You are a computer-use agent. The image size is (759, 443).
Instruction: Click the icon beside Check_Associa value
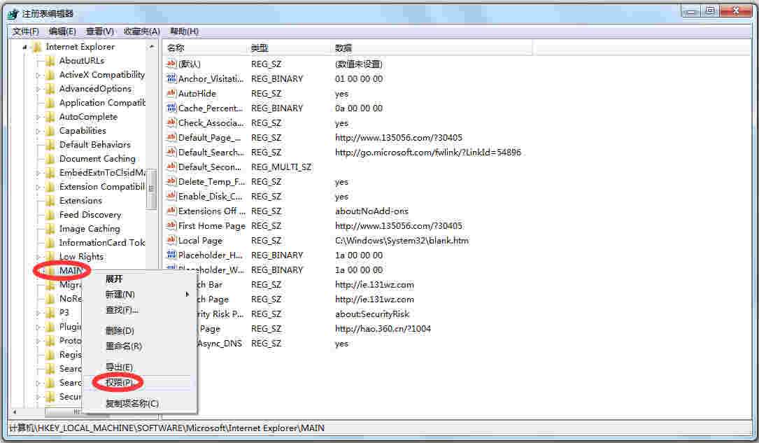[171, 122]
